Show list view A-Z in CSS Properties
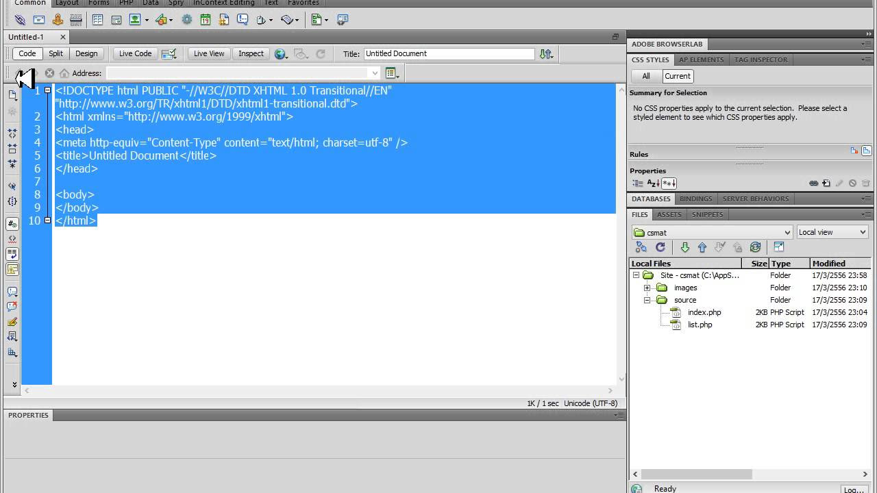Viewport: 877px width, 493px height. click(x=653, y=184)
